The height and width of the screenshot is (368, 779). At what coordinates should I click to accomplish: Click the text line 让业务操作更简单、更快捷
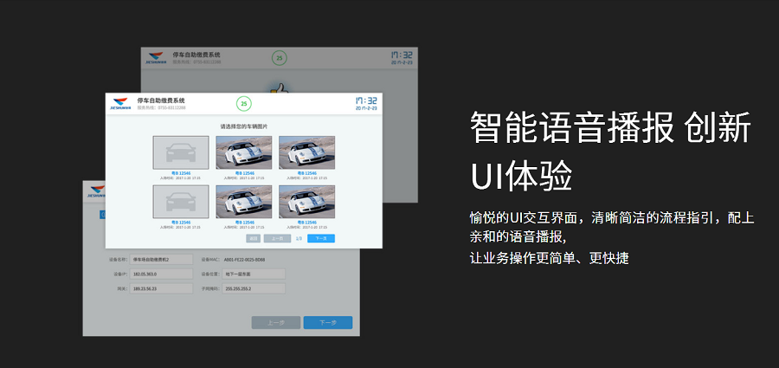point(550,258)
